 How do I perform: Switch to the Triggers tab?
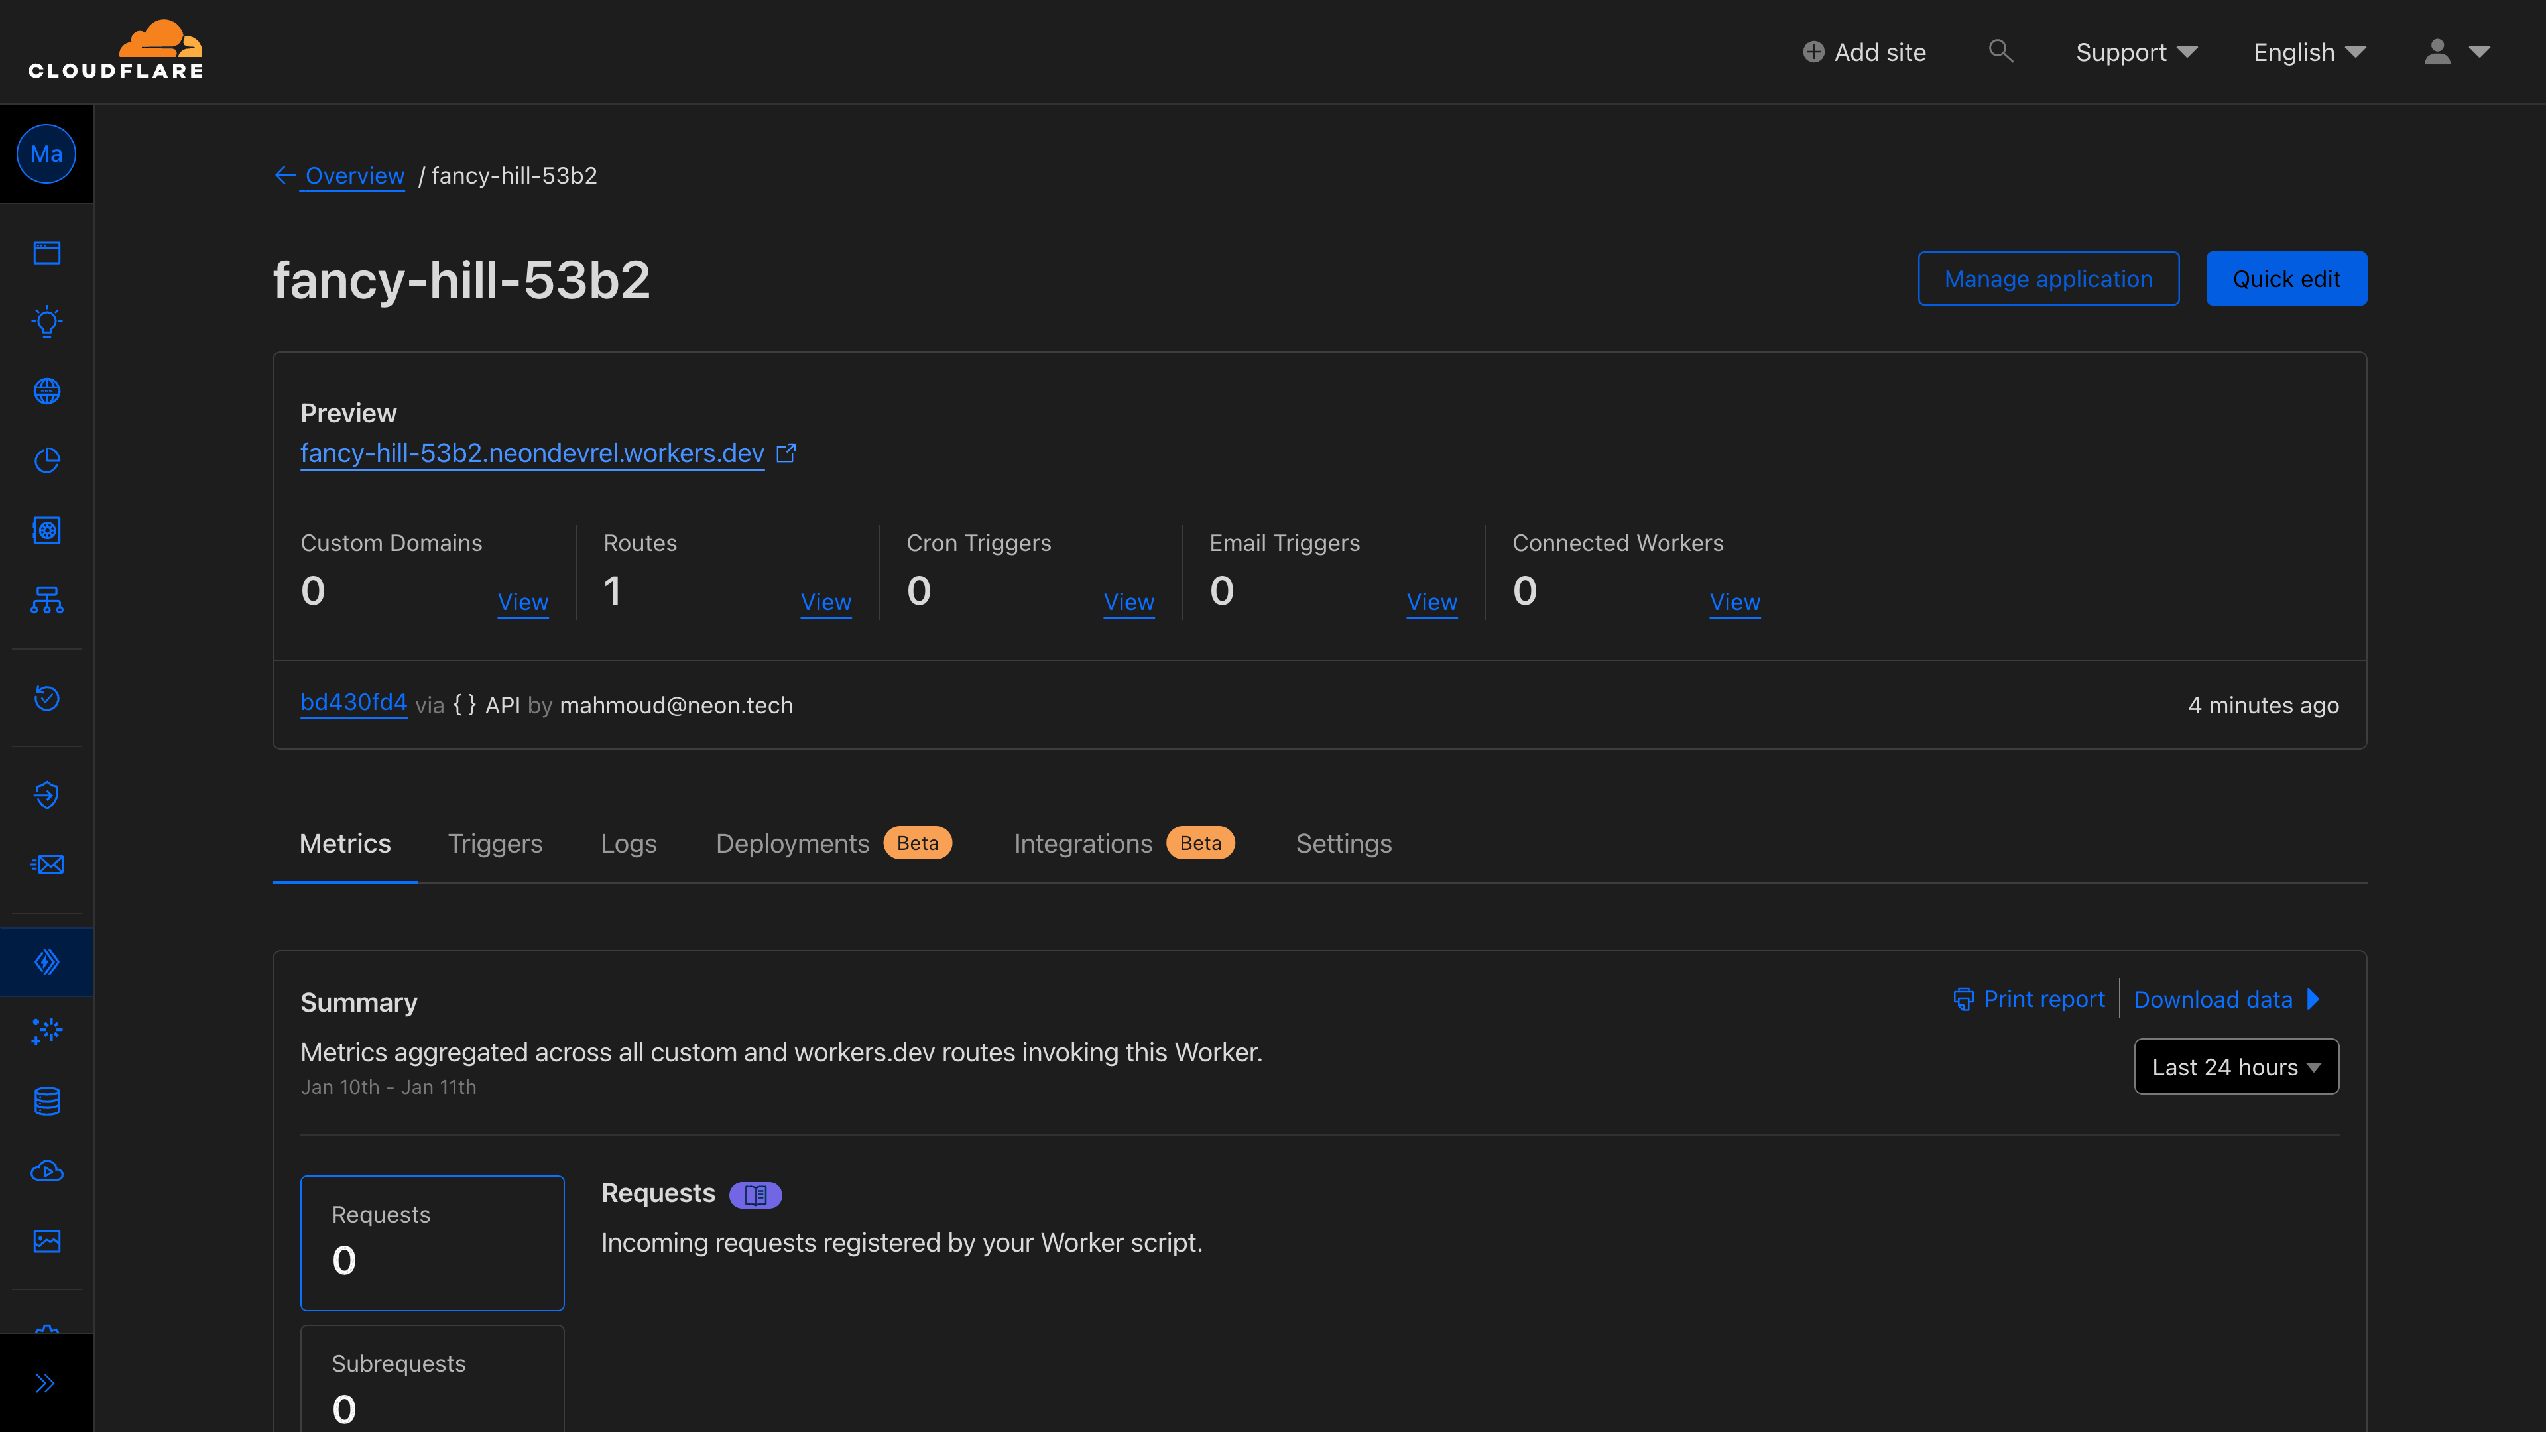[x=494, y=843]
